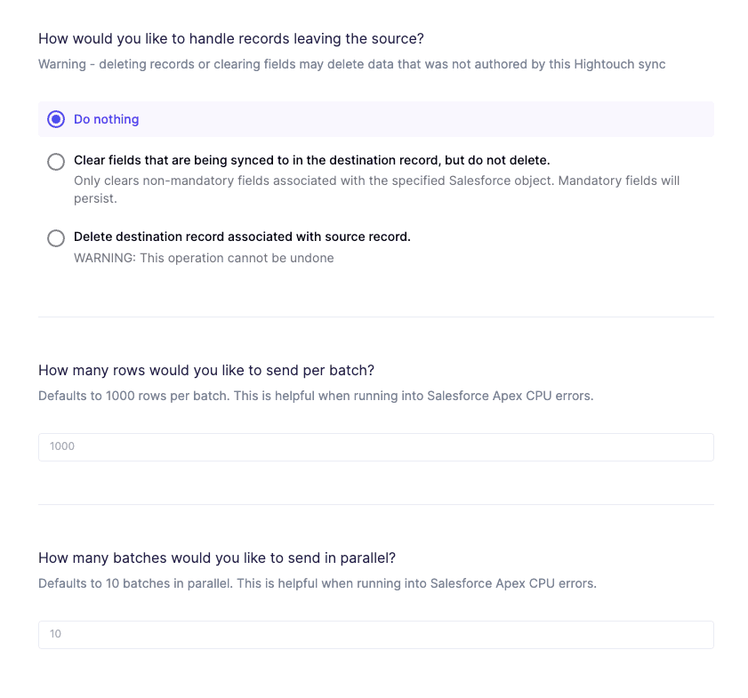Click the "Defaults to 10 batches in parallel" hint
The height and width of the screenshot is (698, 748).
click(317, 583)
